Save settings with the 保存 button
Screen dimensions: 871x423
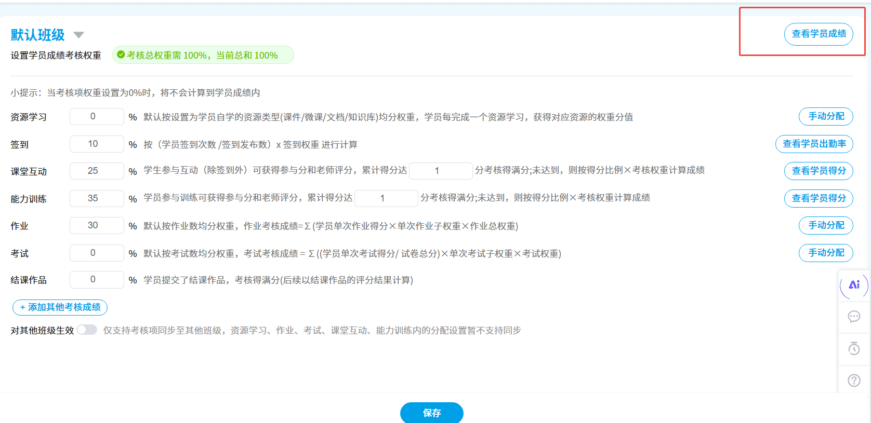click(x=431, y=413)
